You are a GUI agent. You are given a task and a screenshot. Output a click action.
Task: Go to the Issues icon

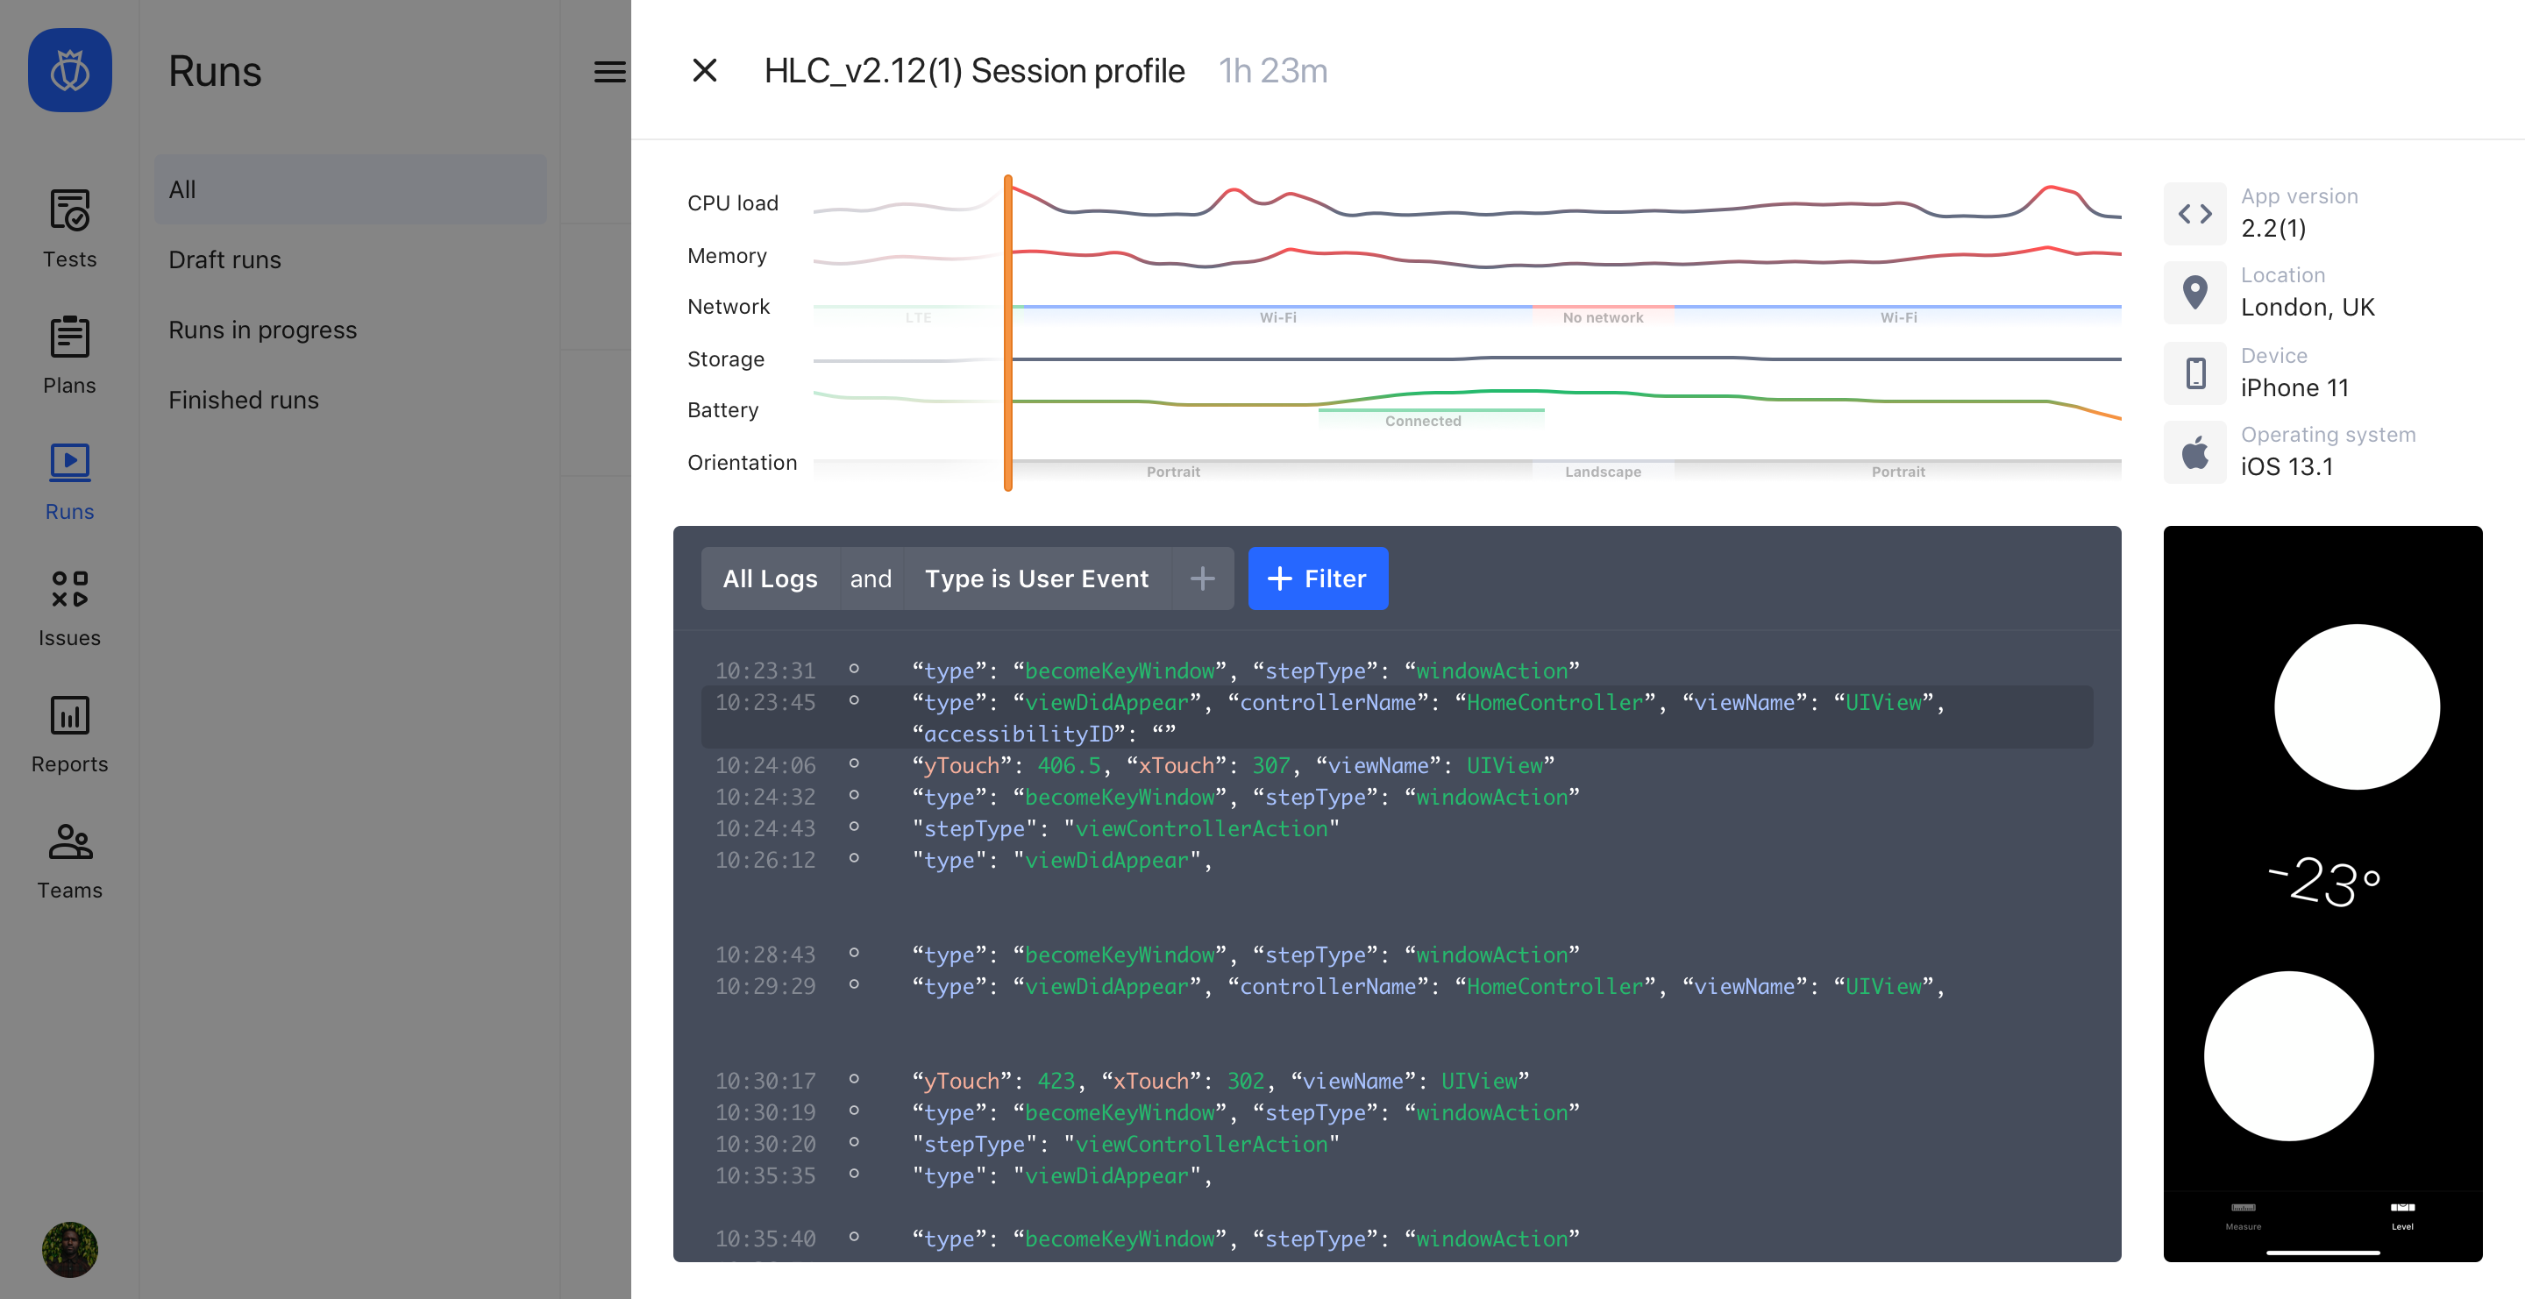pos(69,590)
